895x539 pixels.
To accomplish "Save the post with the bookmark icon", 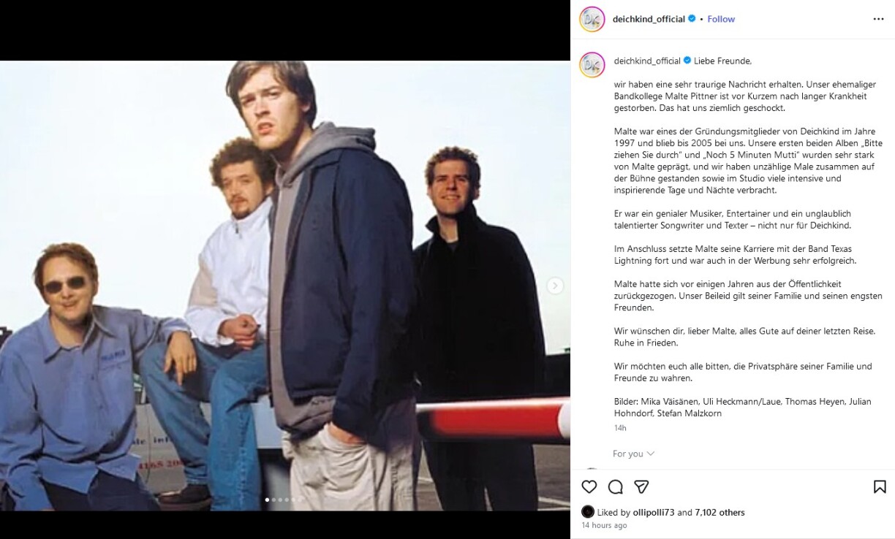I will [x=880, y=486].
